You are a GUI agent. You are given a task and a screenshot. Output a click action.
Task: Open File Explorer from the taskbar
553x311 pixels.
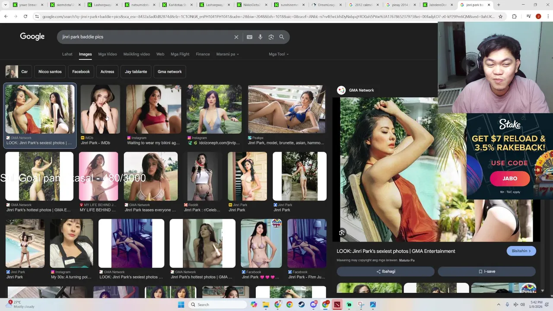(266, 305)
